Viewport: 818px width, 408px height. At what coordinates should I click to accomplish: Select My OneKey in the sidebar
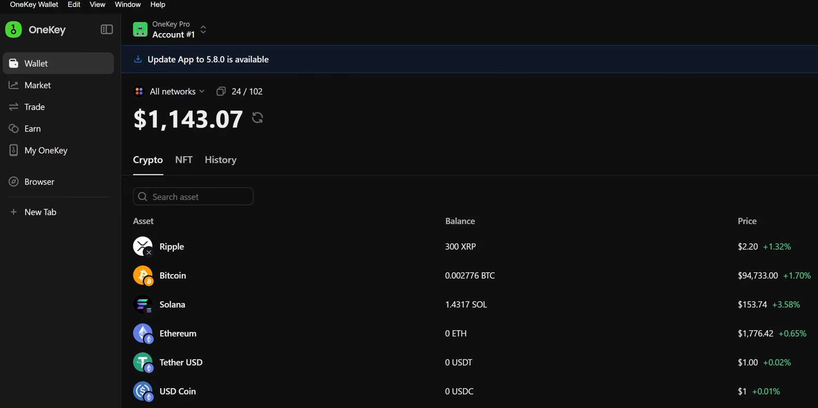click(x=58, y=150)
